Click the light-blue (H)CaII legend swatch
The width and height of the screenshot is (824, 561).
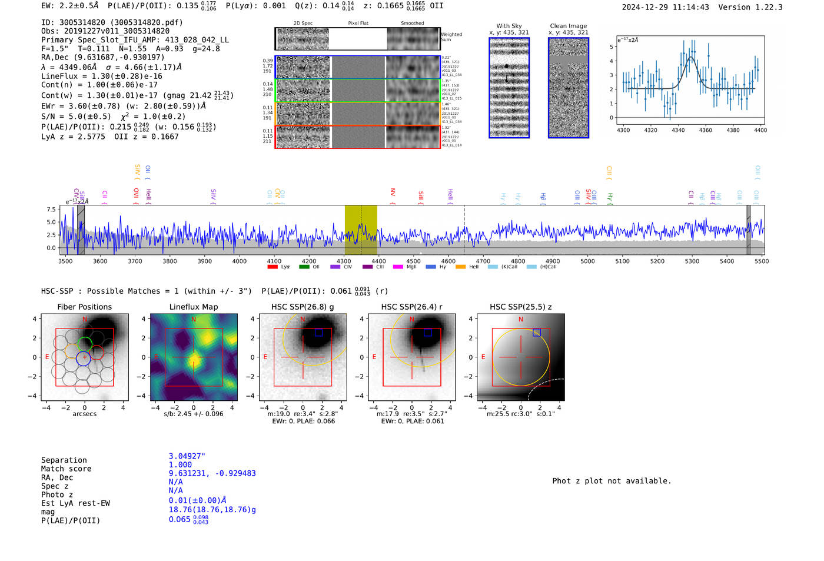(531, 267)
